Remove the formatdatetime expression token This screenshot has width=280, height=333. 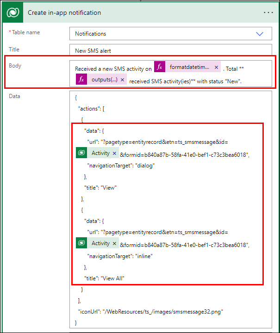(x=216, y=68)
